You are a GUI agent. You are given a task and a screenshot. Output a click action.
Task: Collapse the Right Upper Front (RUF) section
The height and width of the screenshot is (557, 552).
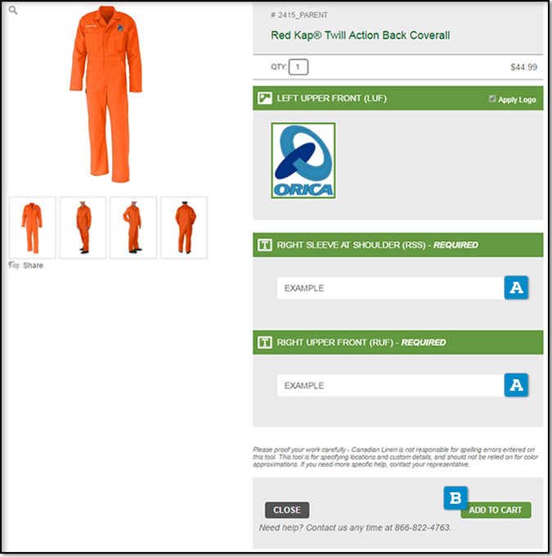[x=398, y=342]
